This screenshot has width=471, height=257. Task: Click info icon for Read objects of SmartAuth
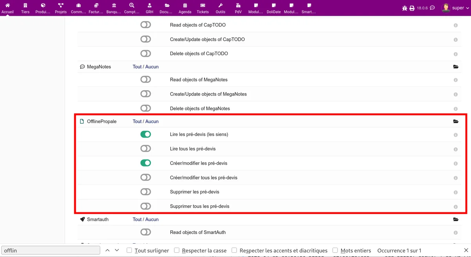tap(456, 233)
